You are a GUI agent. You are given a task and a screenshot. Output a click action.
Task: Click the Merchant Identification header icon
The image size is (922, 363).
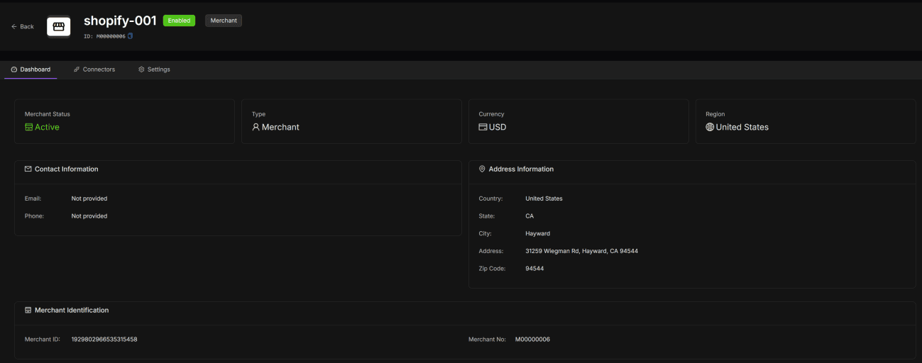(28, 311)
